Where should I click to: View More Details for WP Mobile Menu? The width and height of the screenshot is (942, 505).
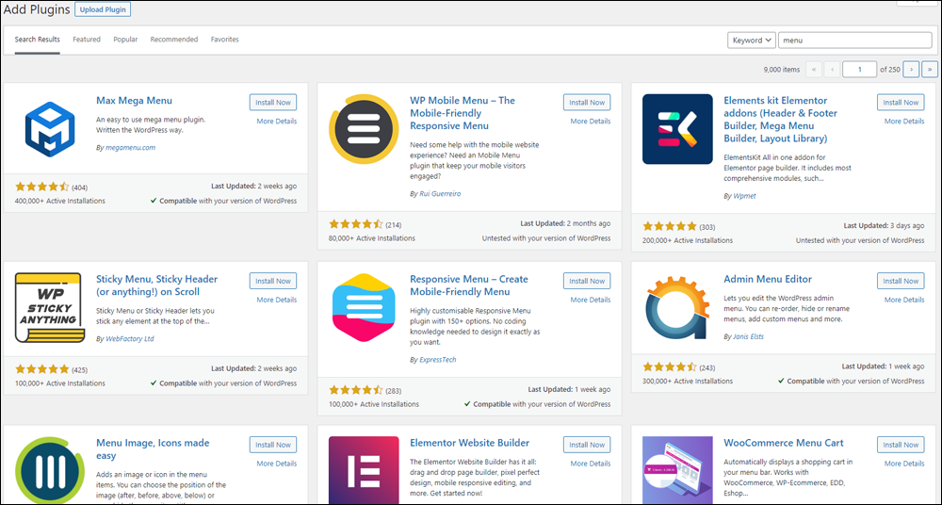click(x=591, y=121)
